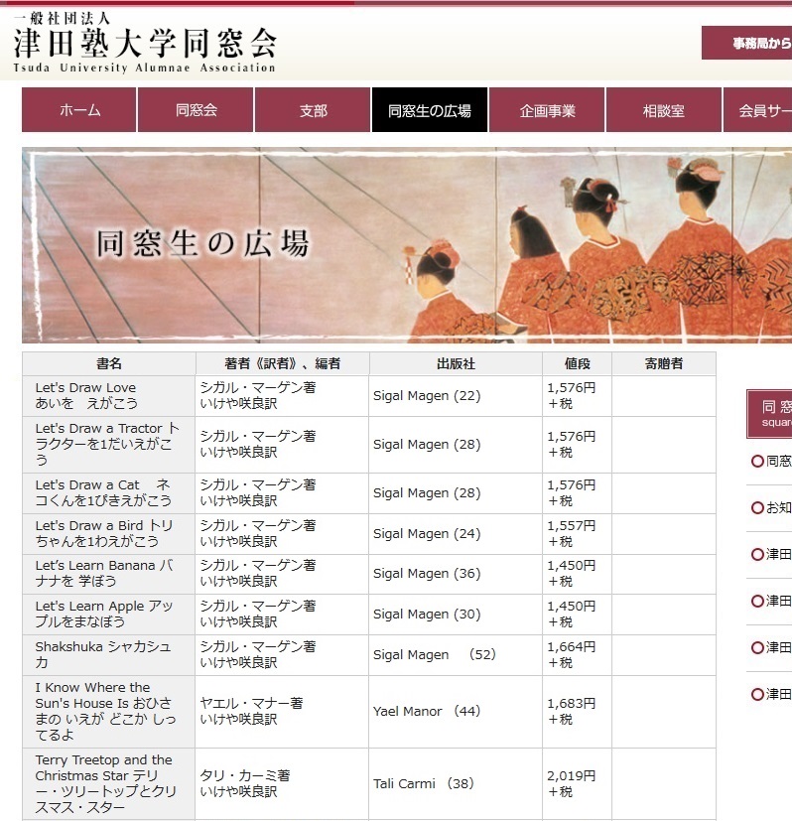Viewport: 792px width, 821px height.
Task: Click the 著者《訳者》、編者 column header
Action: point(282,363)
